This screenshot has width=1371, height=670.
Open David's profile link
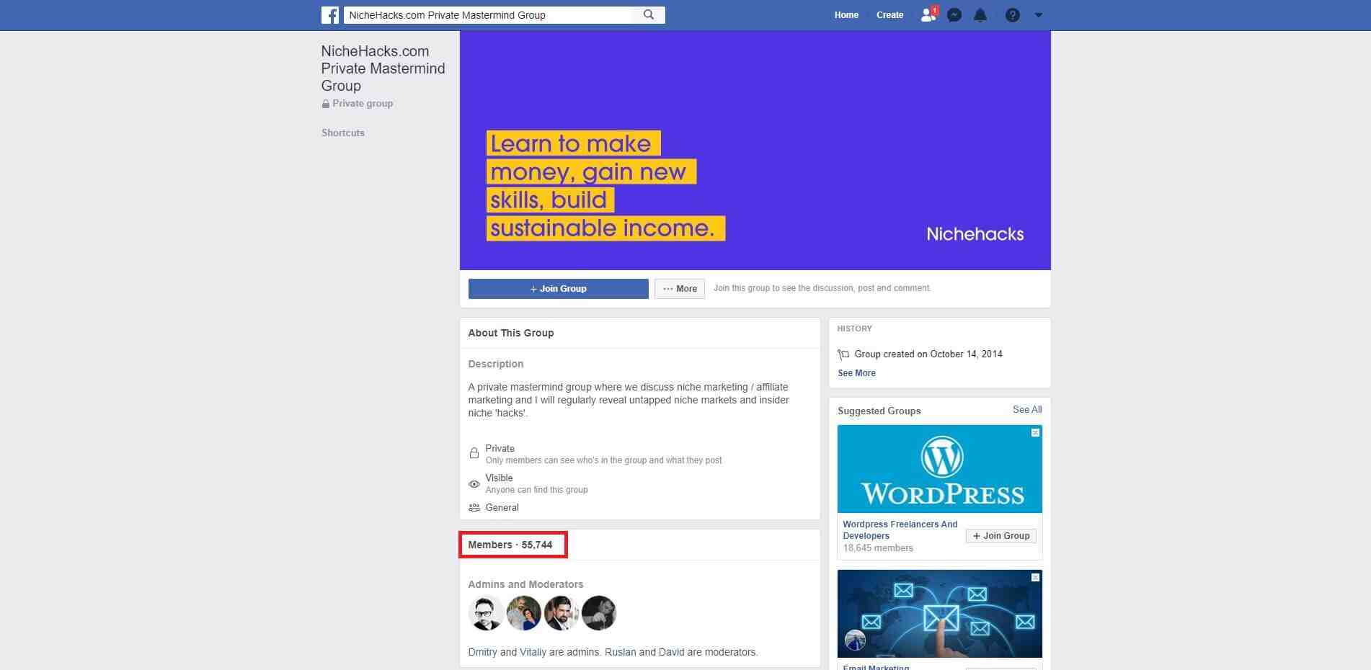click(671, 652)
